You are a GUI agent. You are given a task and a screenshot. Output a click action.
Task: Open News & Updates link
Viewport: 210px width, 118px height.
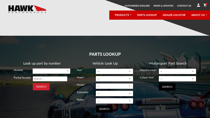163,6
